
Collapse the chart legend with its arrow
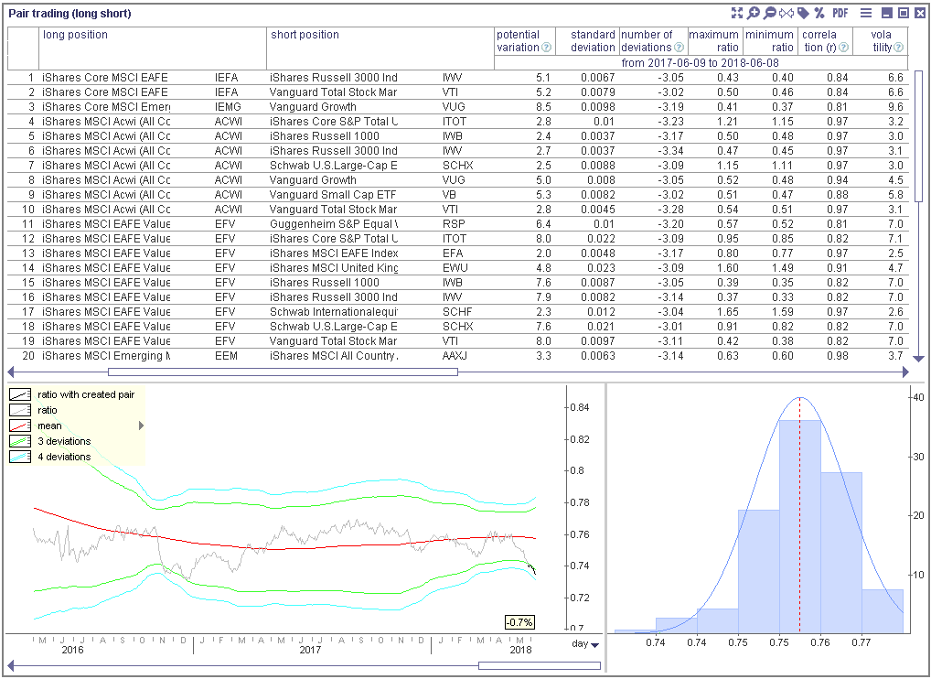point(142,426)
